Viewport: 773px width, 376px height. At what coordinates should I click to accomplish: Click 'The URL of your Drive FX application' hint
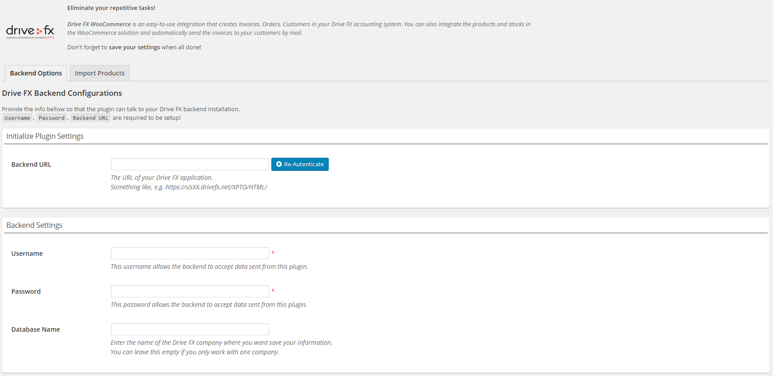click(x=162, y=178)
